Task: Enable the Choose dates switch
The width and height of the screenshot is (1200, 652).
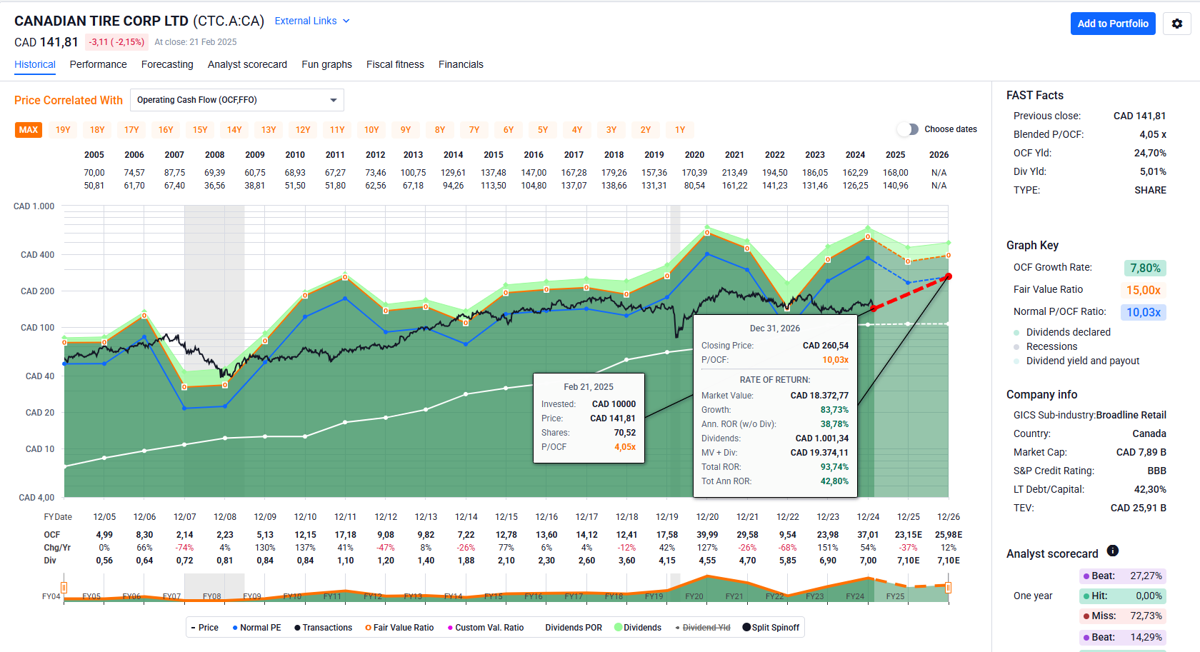Action: 908,129
